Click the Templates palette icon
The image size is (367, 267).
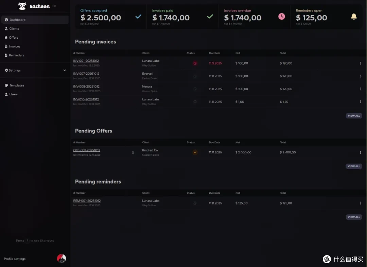coord(6,85)
